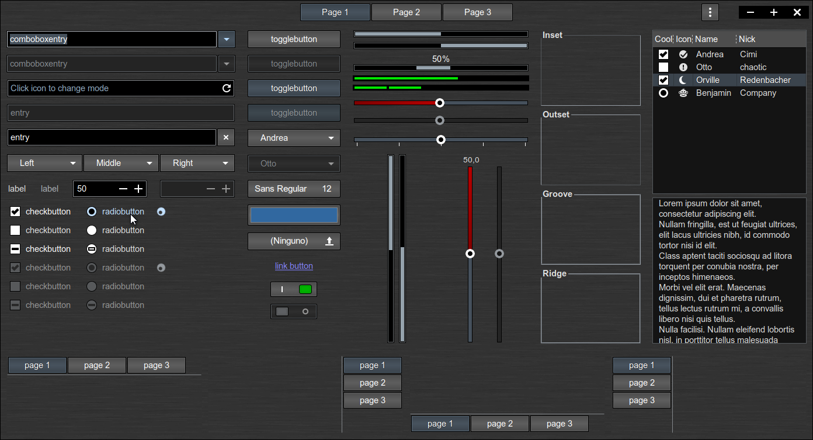Decrease the spin value 50 with minus
Image resolution: width=813 pixels, height=440 pixels.
coord(123,189)
